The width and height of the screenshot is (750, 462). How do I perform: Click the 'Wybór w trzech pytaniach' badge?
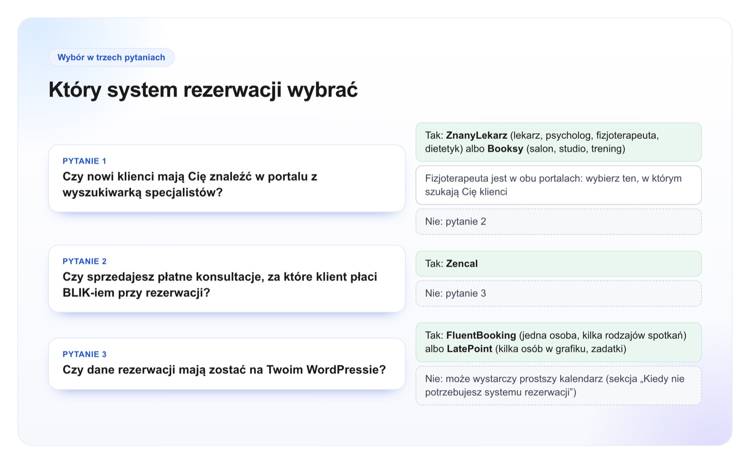point(111,58)
